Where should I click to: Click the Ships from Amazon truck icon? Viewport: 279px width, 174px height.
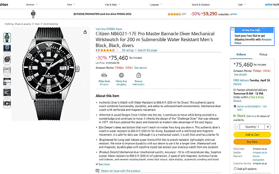click(104, 75)
